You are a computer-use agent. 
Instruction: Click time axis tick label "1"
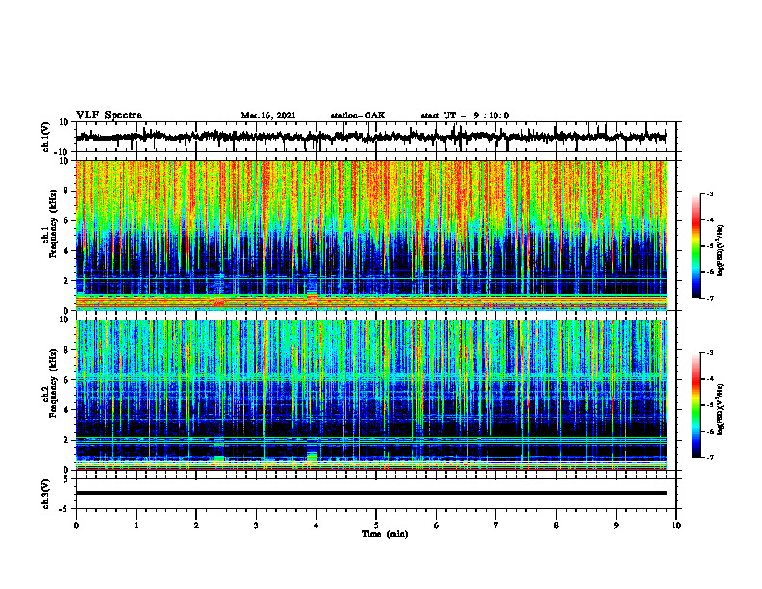[136, 525]
